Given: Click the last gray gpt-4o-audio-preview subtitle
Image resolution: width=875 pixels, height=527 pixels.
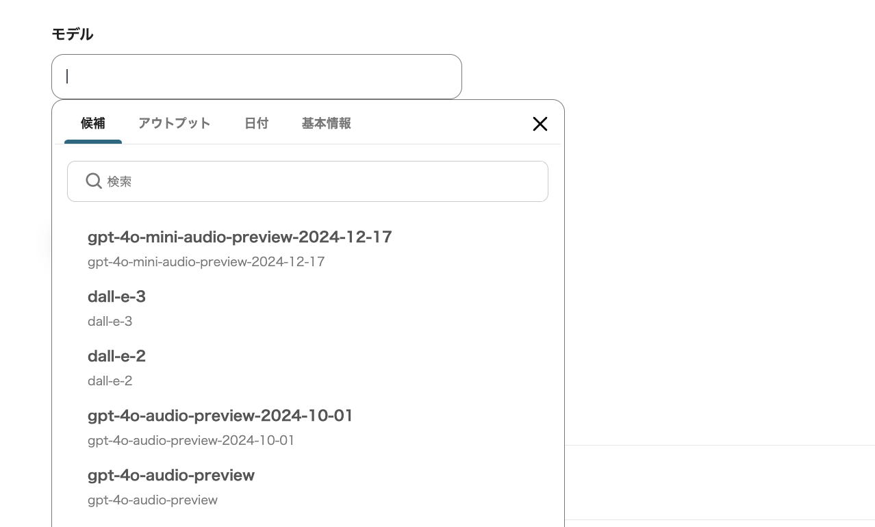Looking at the screenshot, I should 153,500.
